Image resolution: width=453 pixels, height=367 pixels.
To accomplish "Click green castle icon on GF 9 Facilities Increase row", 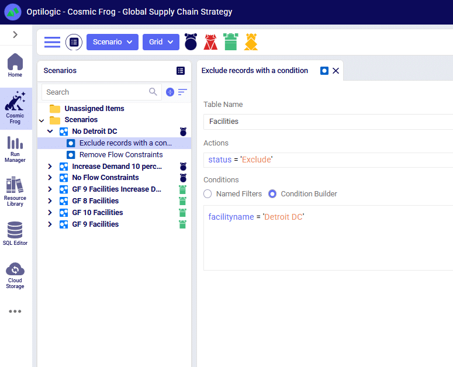I will (x=182, y=190).
